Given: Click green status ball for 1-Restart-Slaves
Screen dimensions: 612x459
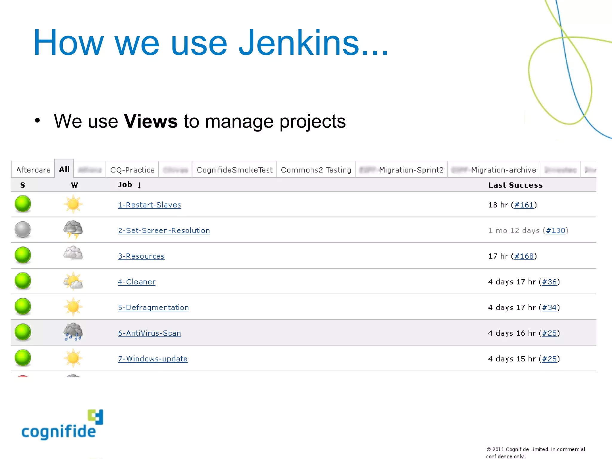Looking at the screenshot, I should (x=23, y=204).
